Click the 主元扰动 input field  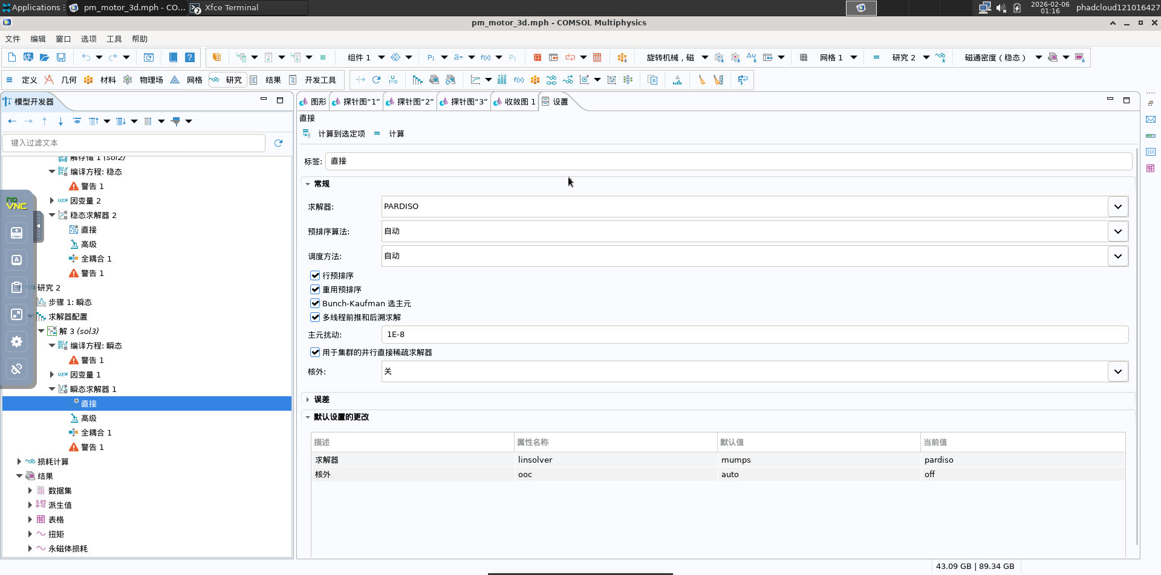[x=755, y=335]
